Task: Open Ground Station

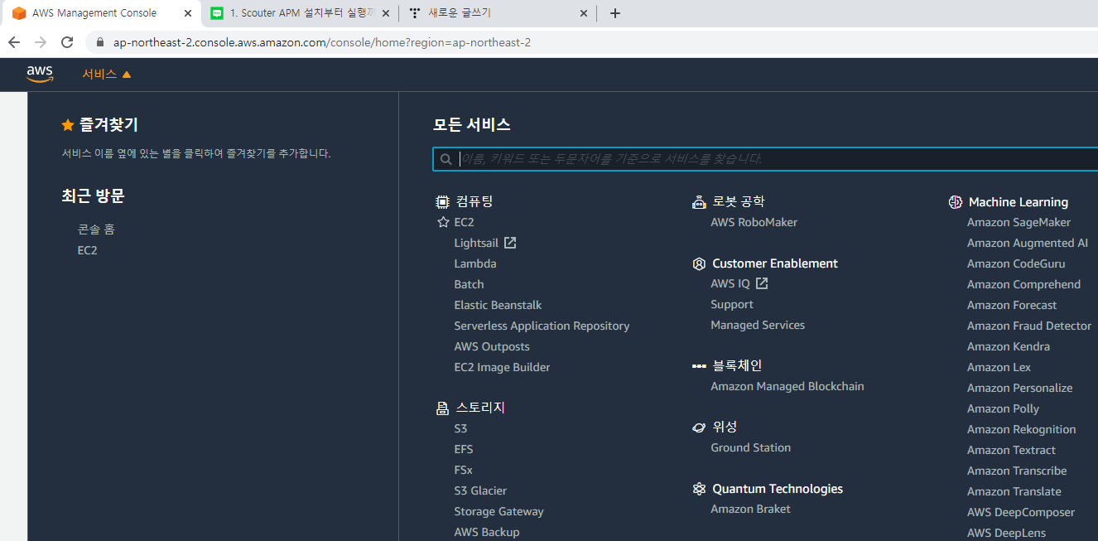Action: [750, 447]
